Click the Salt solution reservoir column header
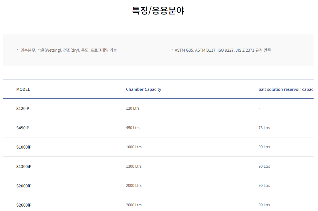 click(286, 89)
